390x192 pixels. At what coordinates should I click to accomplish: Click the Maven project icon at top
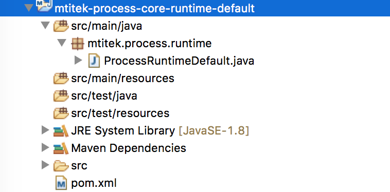click(45, 6)
